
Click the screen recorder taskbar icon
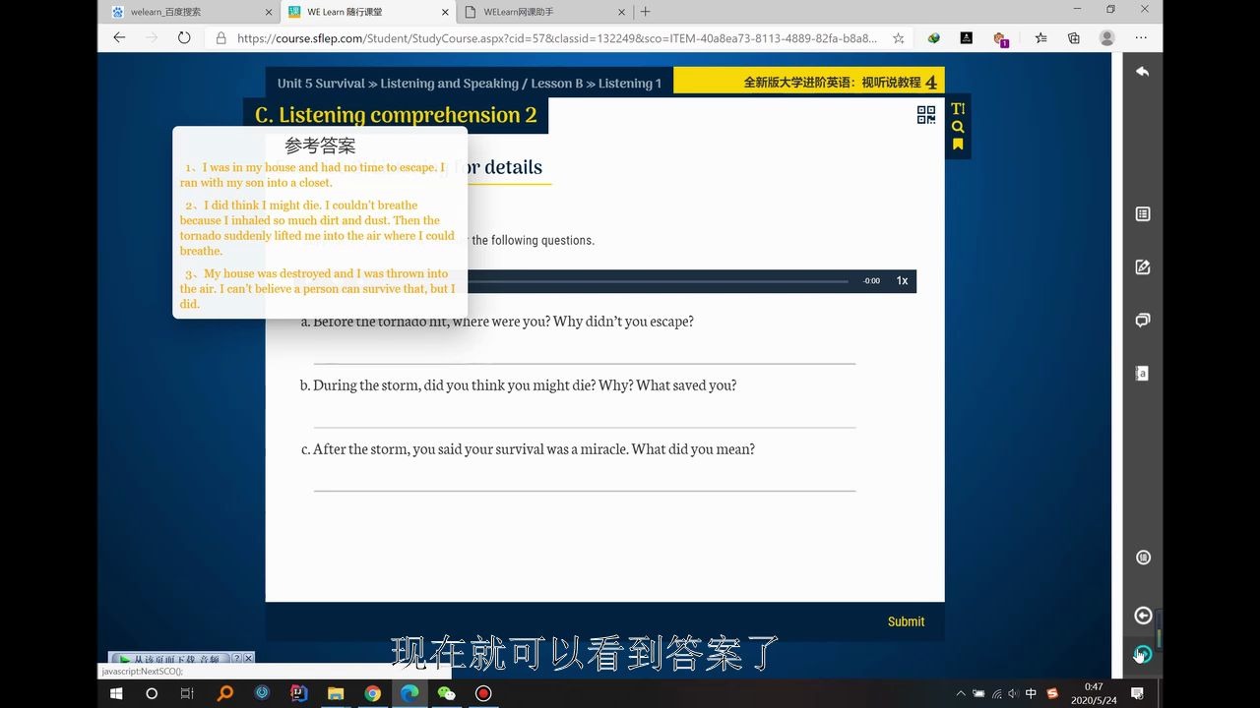click(x=483, y=693)
